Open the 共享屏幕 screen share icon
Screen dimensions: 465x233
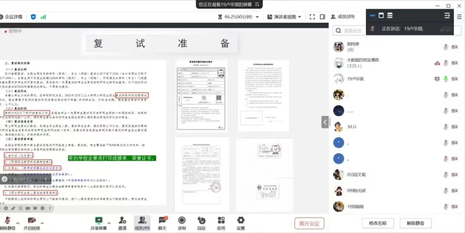tap(99, 221)
